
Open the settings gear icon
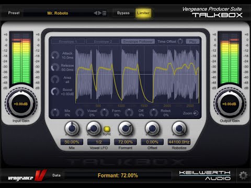click(243, 175)
